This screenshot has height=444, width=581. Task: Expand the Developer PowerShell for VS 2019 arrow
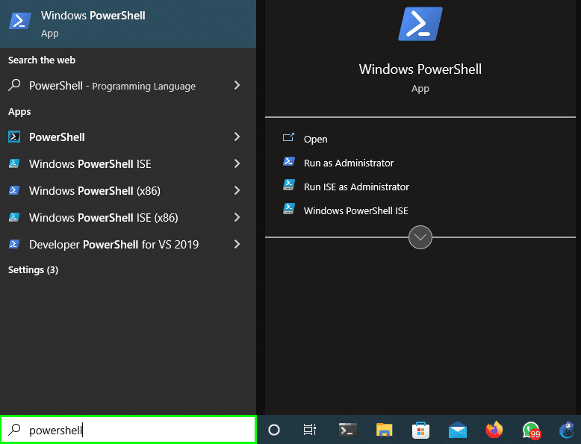pos(237,244)
